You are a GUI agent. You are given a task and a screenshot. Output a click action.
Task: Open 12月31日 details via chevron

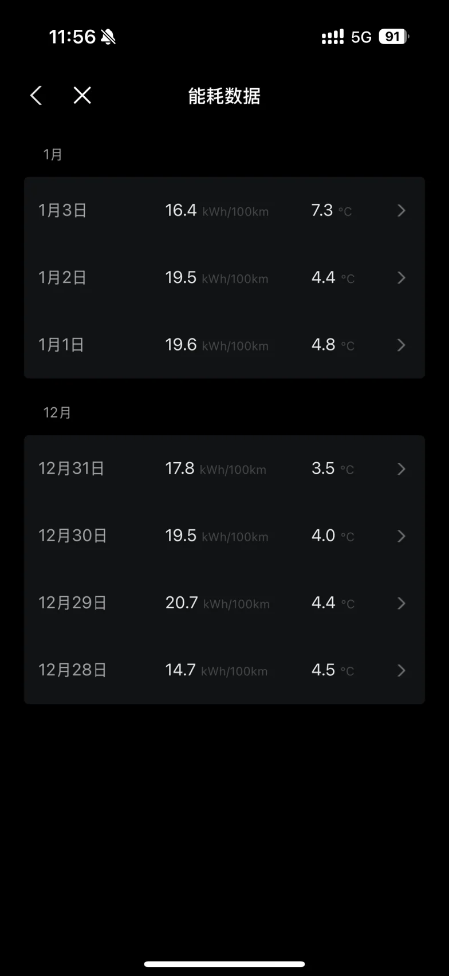point(401,469)
